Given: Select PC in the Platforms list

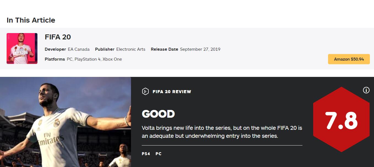Looking at the screenshot, I should point(70,59).
